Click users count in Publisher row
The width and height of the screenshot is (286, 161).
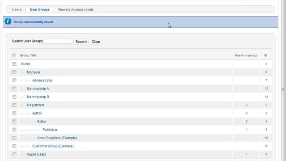[246, 130]
